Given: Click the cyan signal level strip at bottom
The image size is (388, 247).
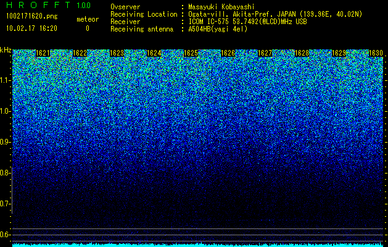Looking at the screenshot, I should click(198, 245).
